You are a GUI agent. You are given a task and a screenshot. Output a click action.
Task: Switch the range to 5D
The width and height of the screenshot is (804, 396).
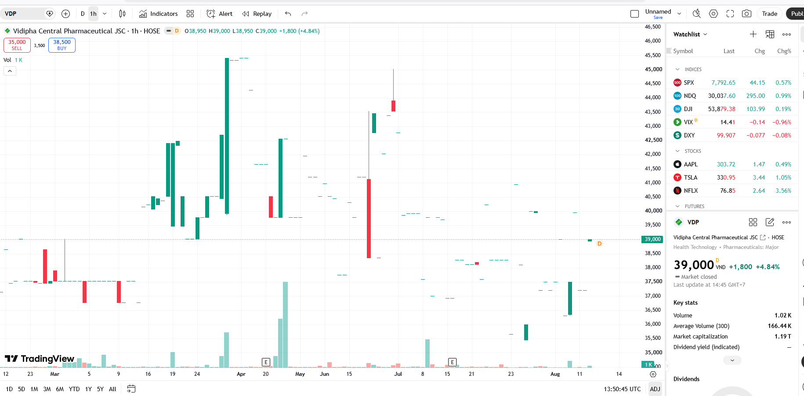pyautogui.click(x=22, y=389)
